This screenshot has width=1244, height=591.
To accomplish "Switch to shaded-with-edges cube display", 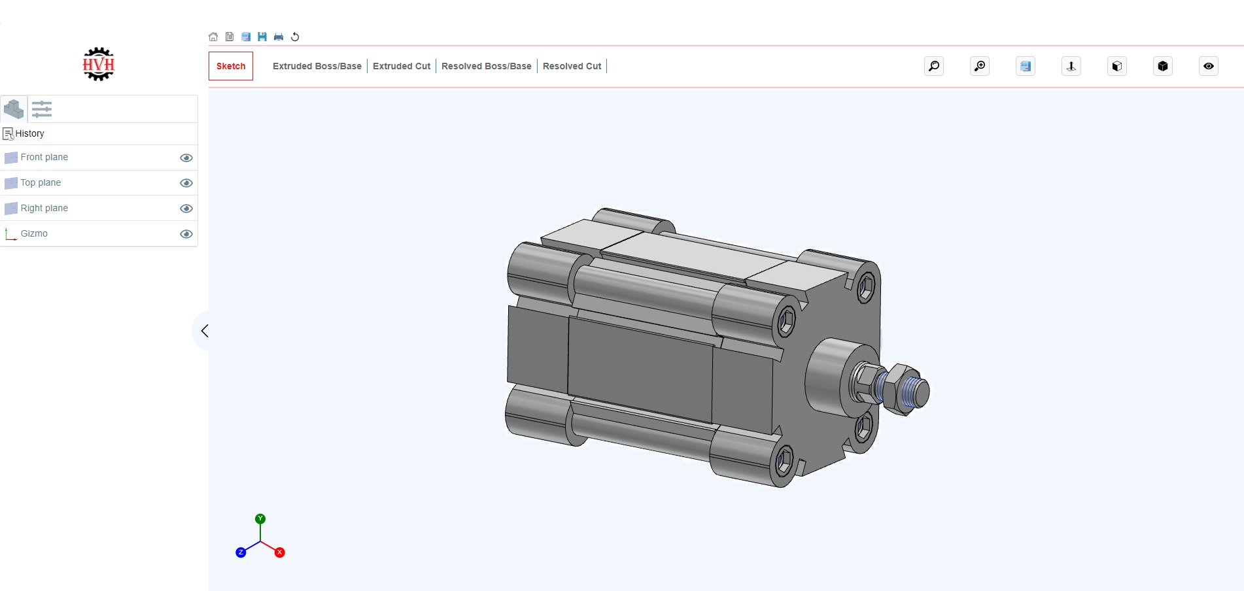I will pyautogui.click(x=1117, y=66).
